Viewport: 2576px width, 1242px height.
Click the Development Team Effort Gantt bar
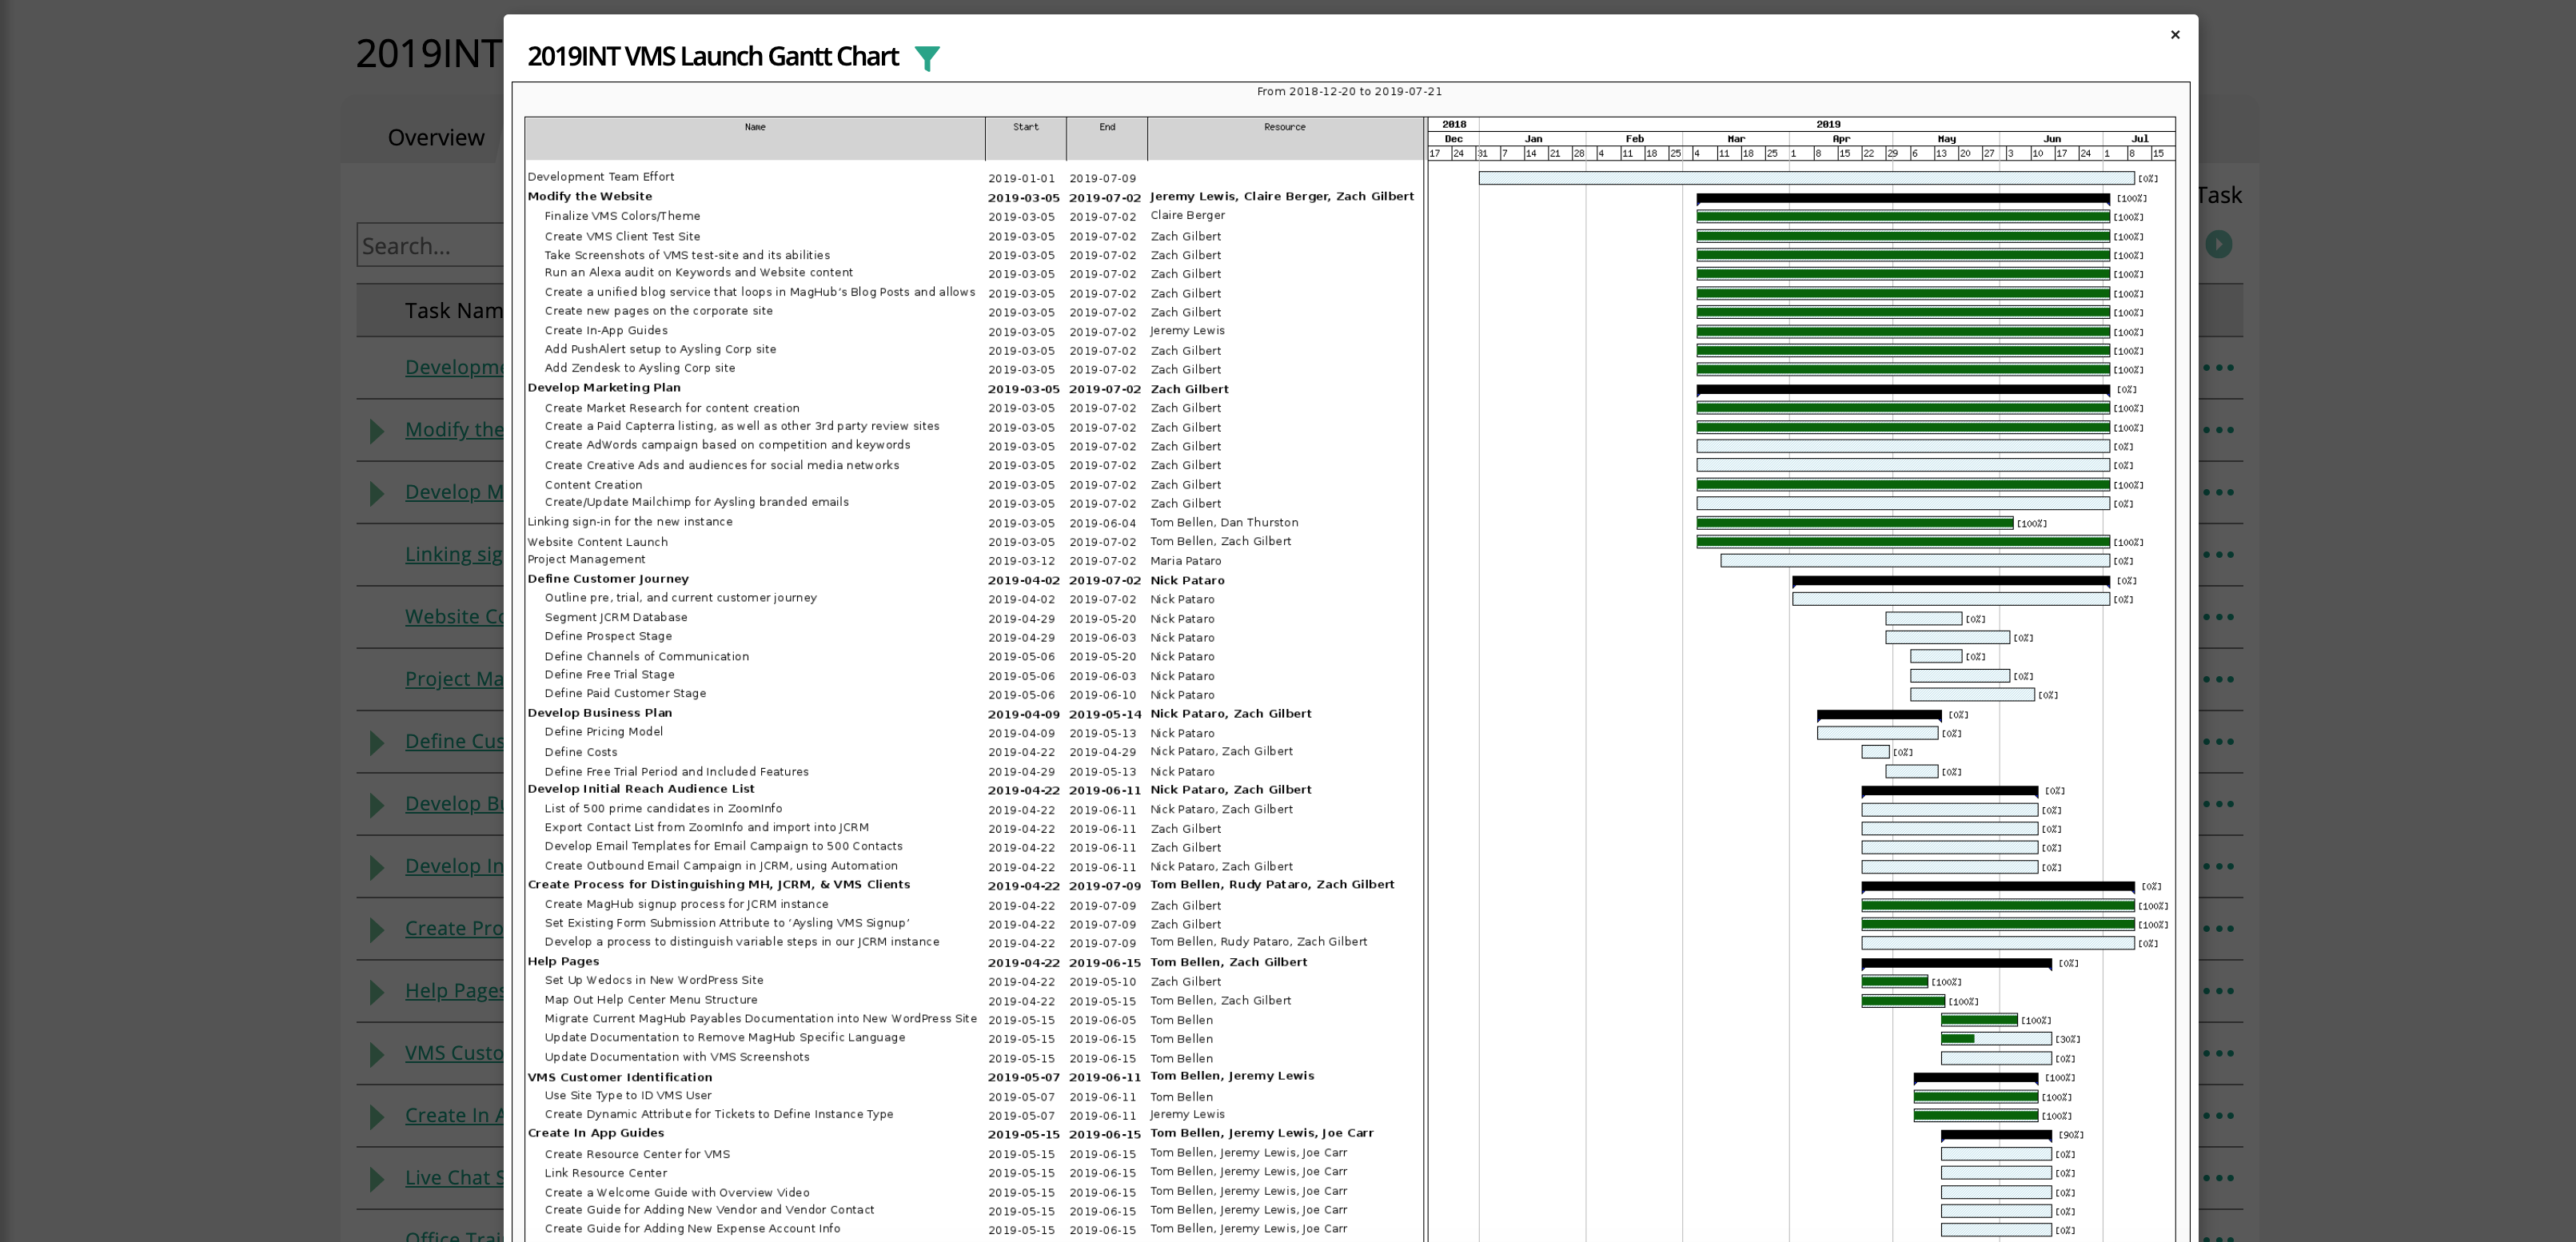coord(1806,178)
